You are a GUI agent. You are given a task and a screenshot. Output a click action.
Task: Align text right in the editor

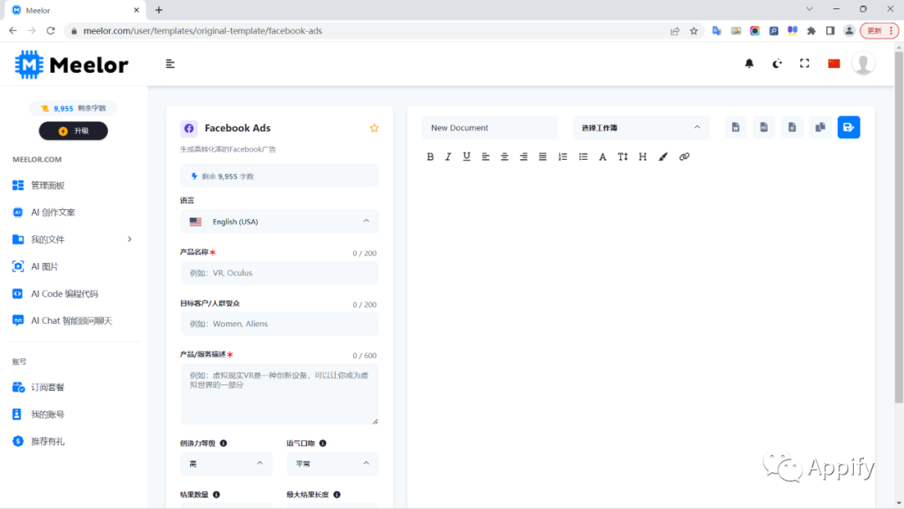[523, 157]
